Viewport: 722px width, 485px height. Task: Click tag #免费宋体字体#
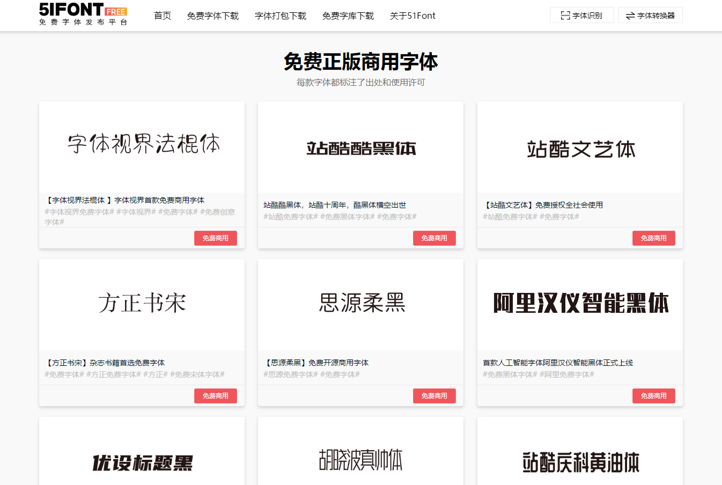[197, 374]
